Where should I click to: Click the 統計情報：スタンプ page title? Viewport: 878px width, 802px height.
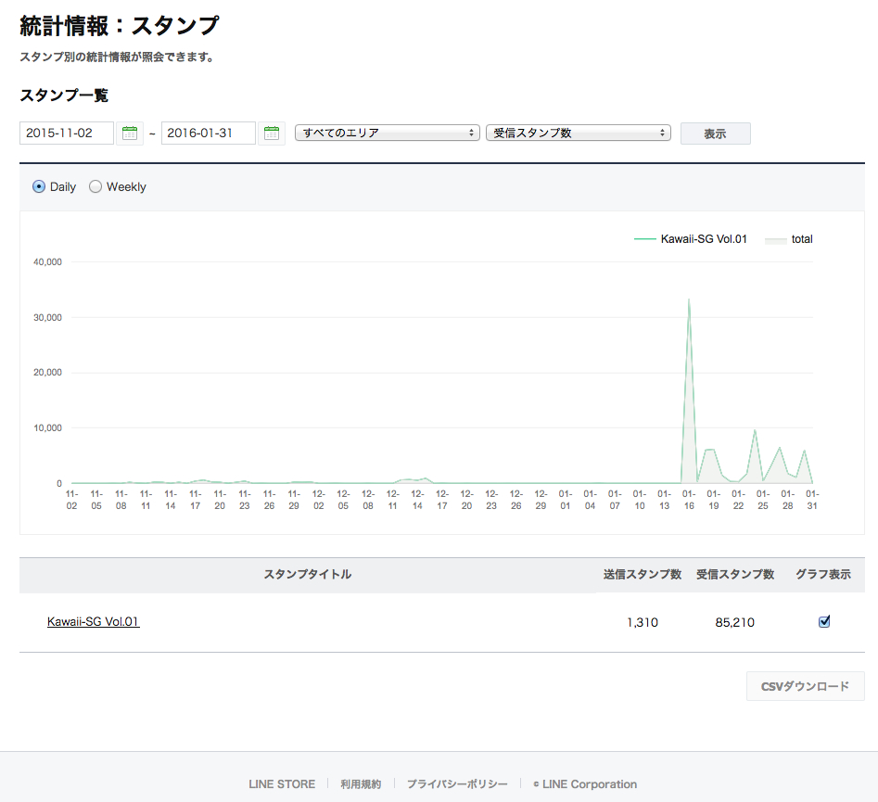120,26
